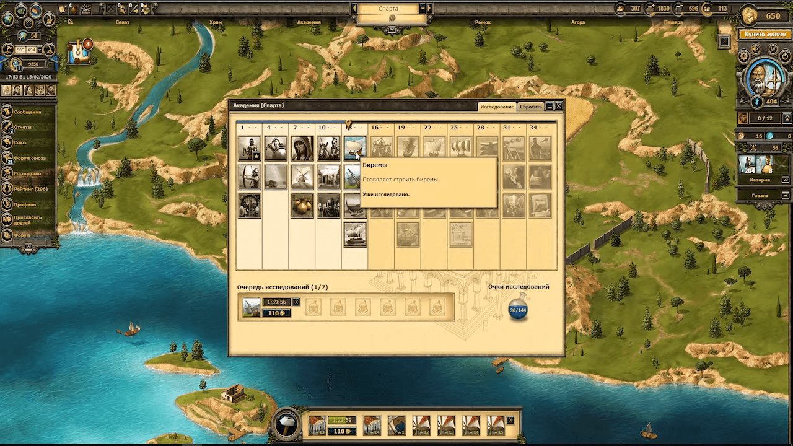Click the Сенат building label
The height and width of the screenshot is (446, 793).
coord(122,22)
